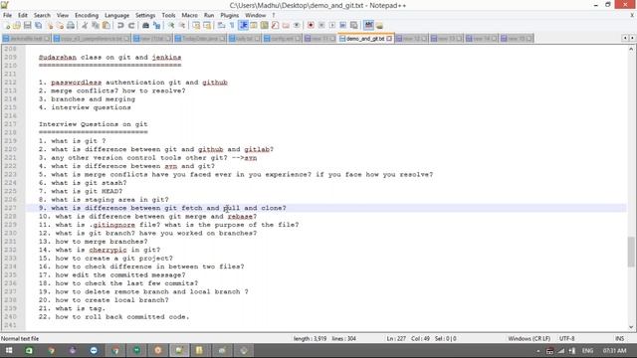Click the New file toolbar icon
This screenshot has width=637, height=358.
coord(7,25)
